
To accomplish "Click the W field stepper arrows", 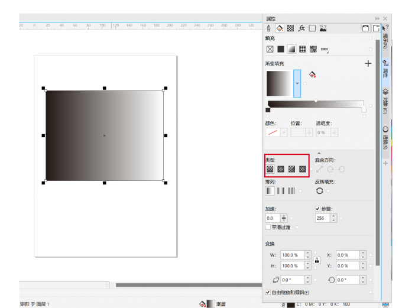I will (307, 255).
